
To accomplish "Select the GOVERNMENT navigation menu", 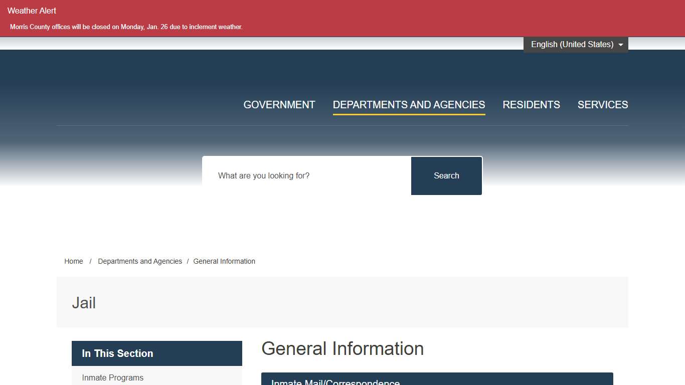I will click(x=279, y=105).
